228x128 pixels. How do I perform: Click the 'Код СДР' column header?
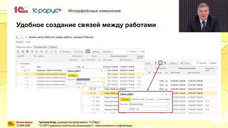(20, 56)
